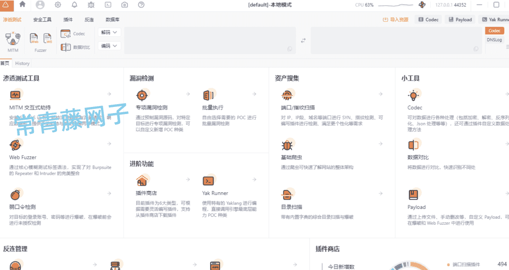Open the Yak Runner terminal card icon
The image size is (509, 270).
click(208, 180)
